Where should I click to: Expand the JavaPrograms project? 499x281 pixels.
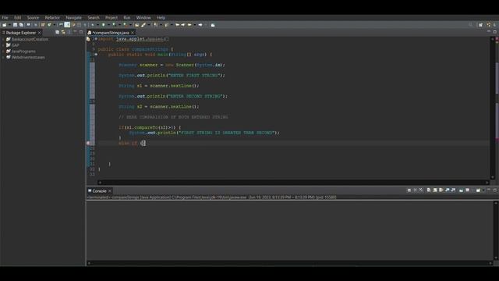(3, 52)
